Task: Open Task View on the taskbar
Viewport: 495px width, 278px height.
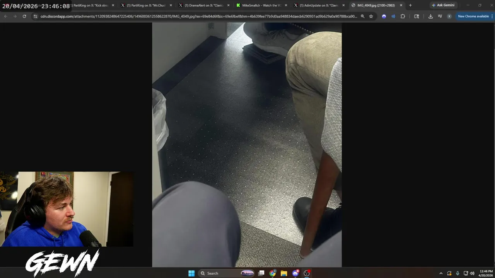Action: pos(261,273)
